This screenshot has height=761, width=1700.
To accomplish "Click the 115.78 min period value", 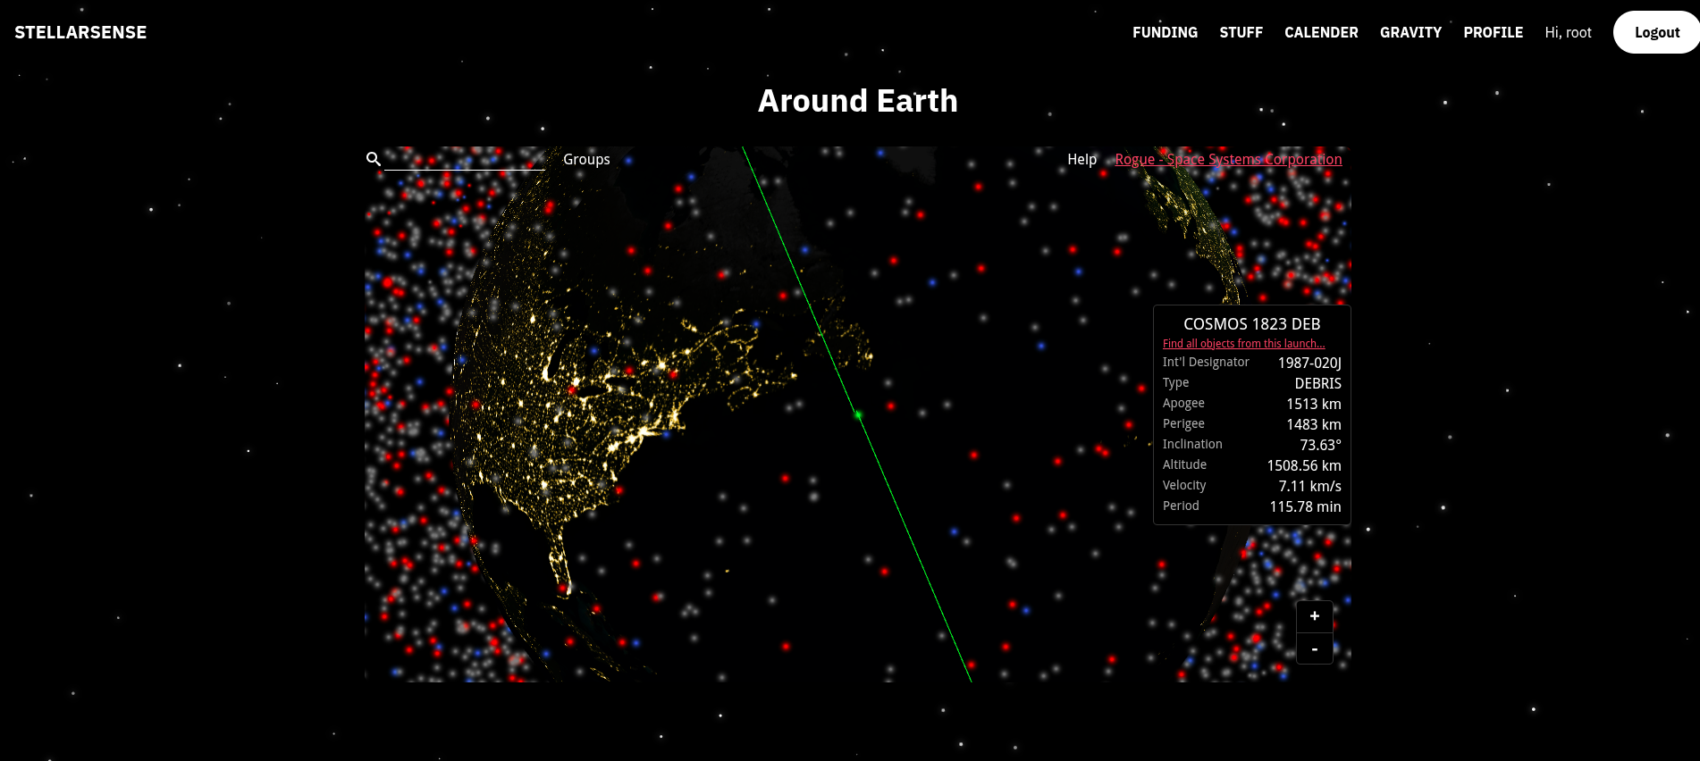I will click(x=1305, y=506).
